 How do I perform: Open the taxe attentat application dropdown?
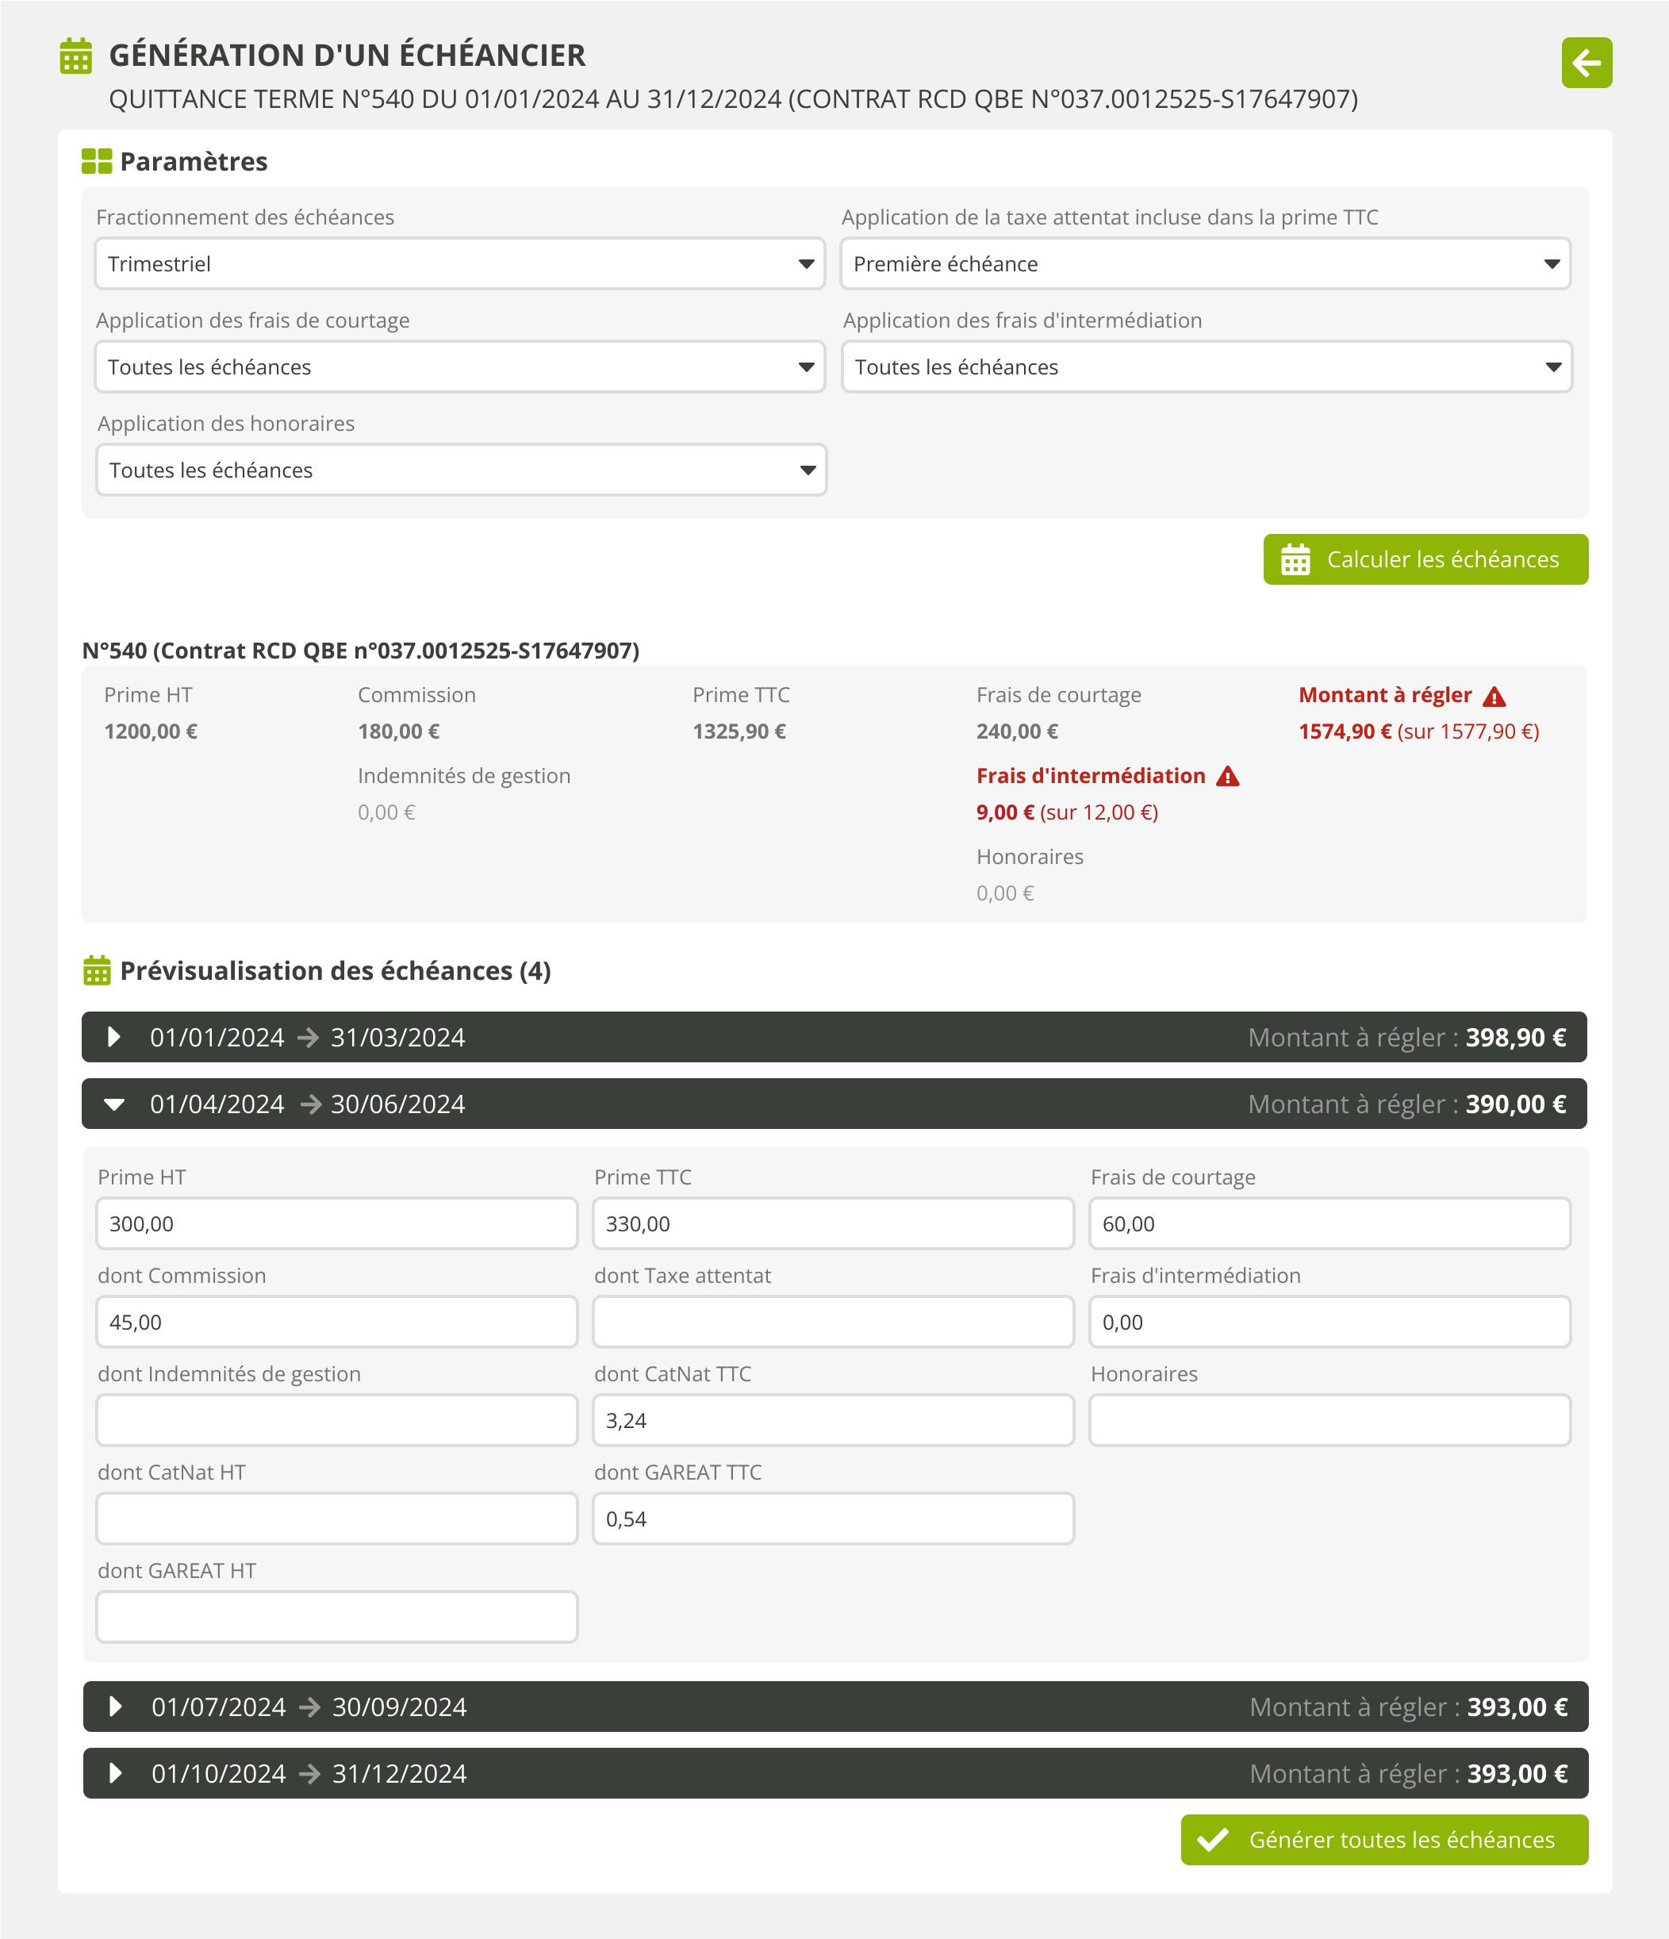tap(1204, 264)
